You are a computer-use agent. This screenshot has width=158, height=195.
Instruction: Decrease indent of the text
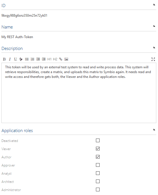point(38,59)
